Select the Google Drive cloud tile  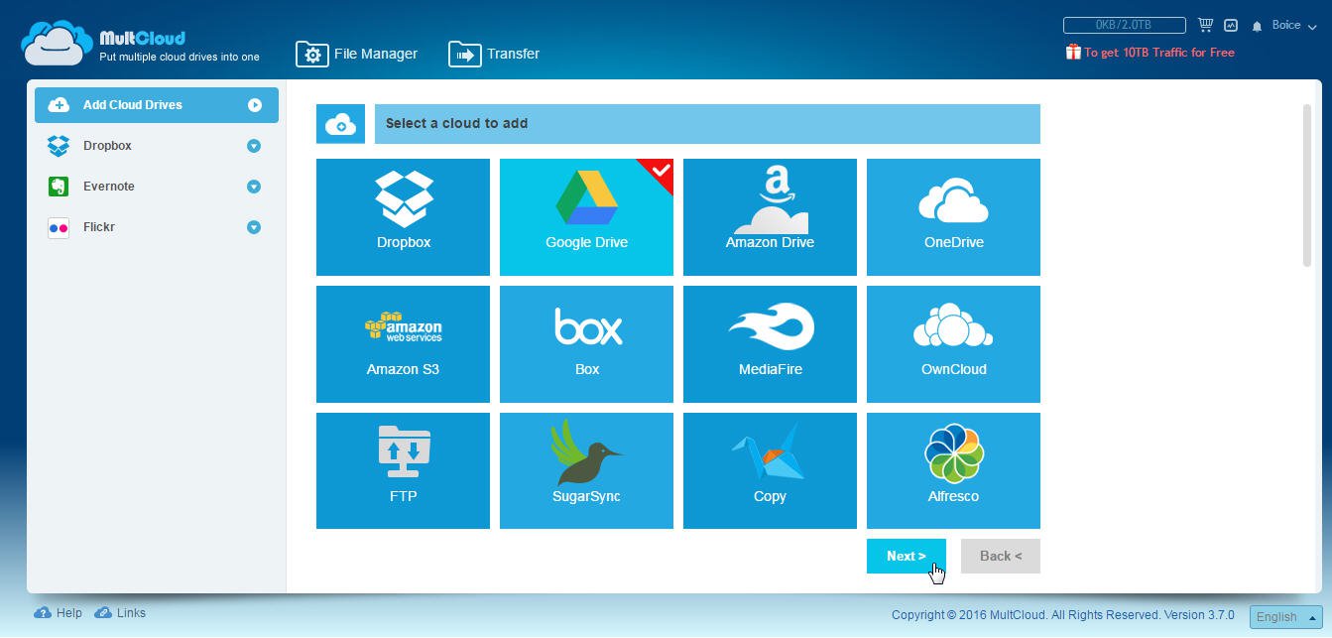click(x=586, y=216)
